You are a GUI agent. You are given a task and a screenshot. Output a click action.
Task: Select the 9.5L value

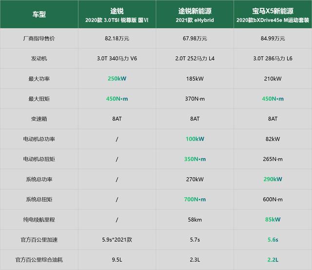coord(117,260)
